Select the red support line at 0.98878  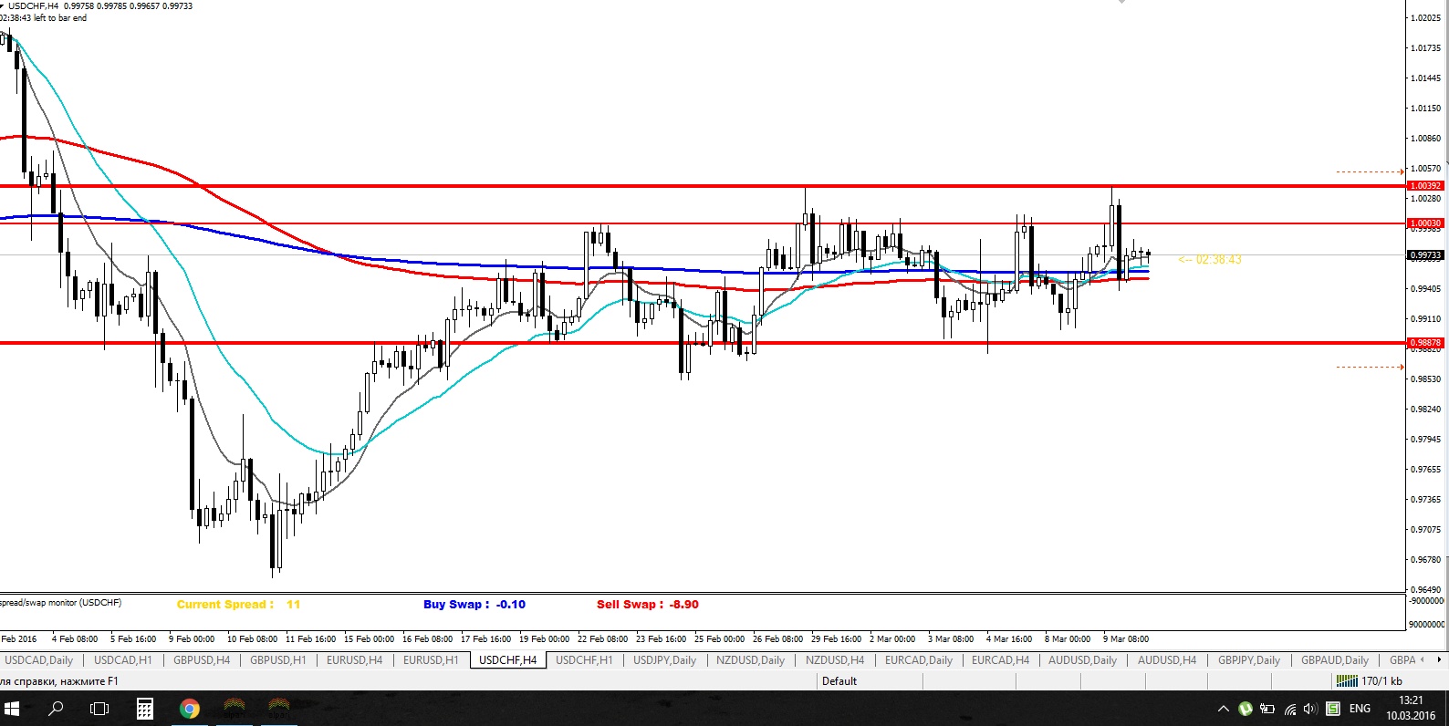(x=703, y=343)
